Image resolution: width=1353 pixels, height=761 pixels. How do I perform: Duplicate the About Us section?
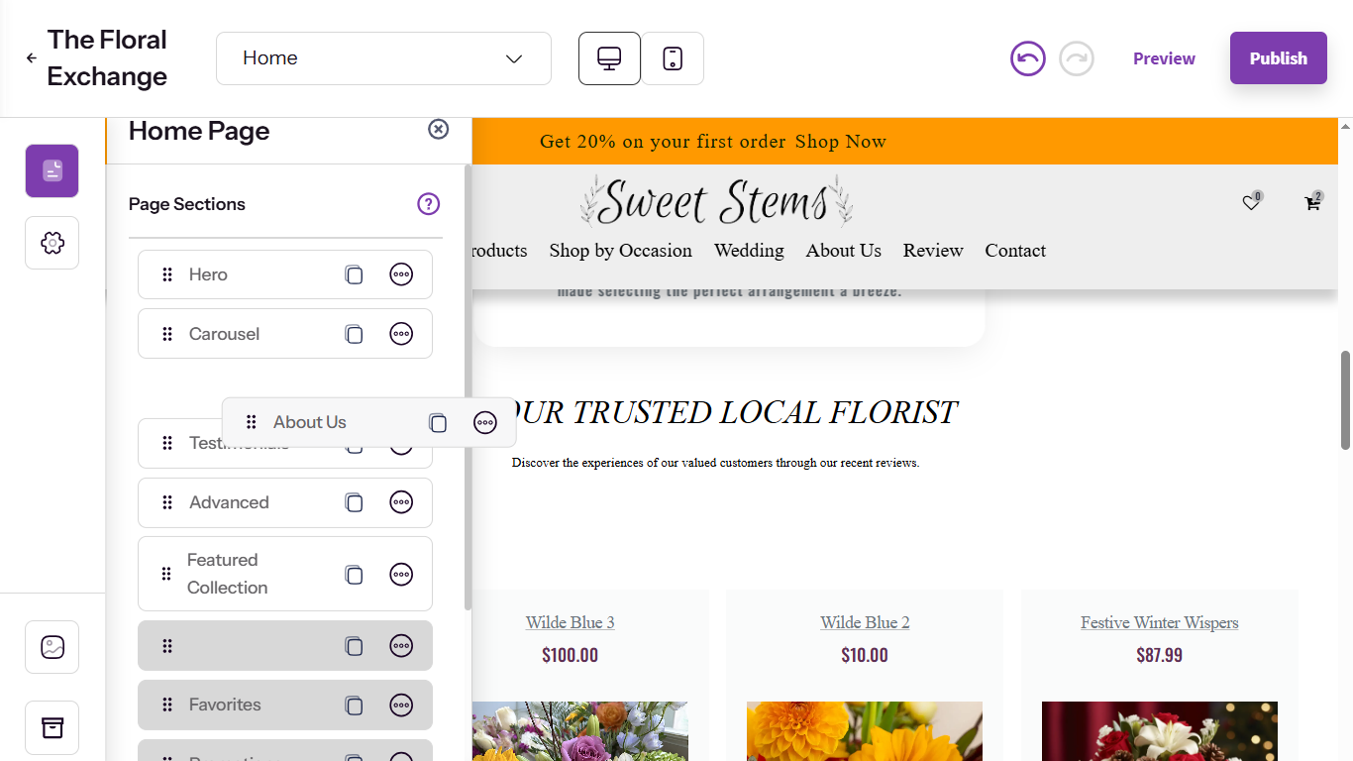tap(438, 423)
